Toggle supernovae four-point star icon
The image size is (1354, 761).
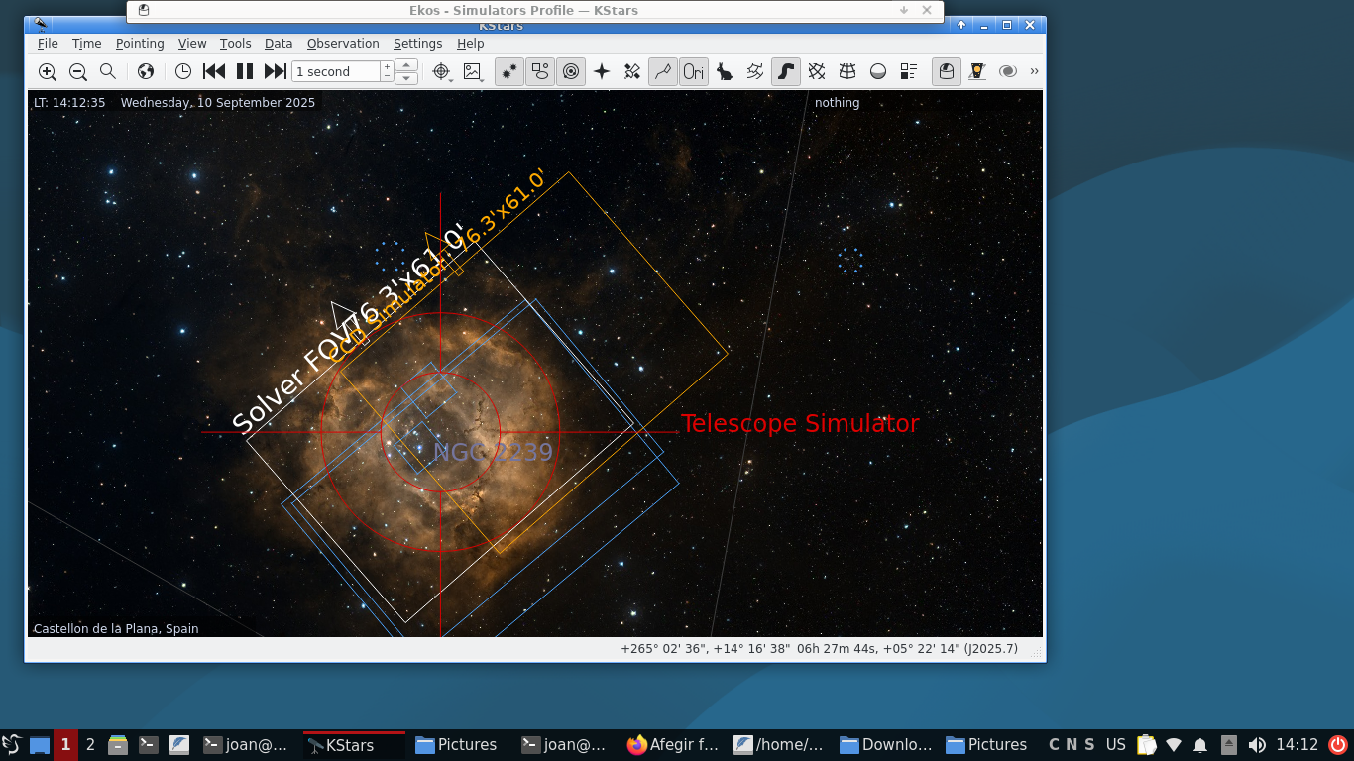[x=602, y=71]
